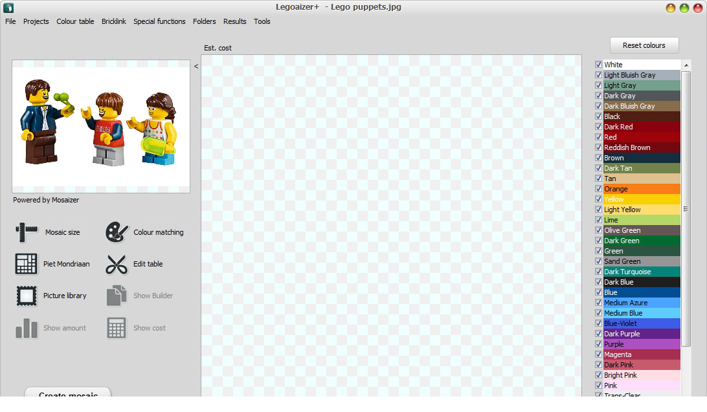Click the colour list scroll-up arrow

tap(686, 65)
